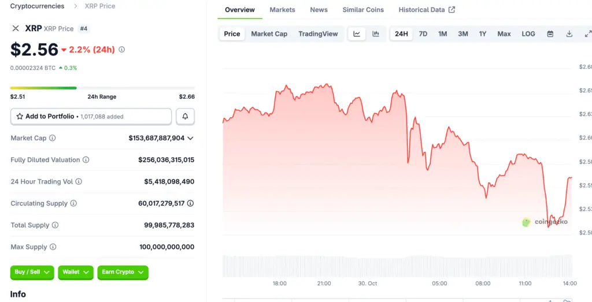592x302 pixels.
Task: Toggle the LOG scale option
Action: pyautogui.click(x=528, y=34)
